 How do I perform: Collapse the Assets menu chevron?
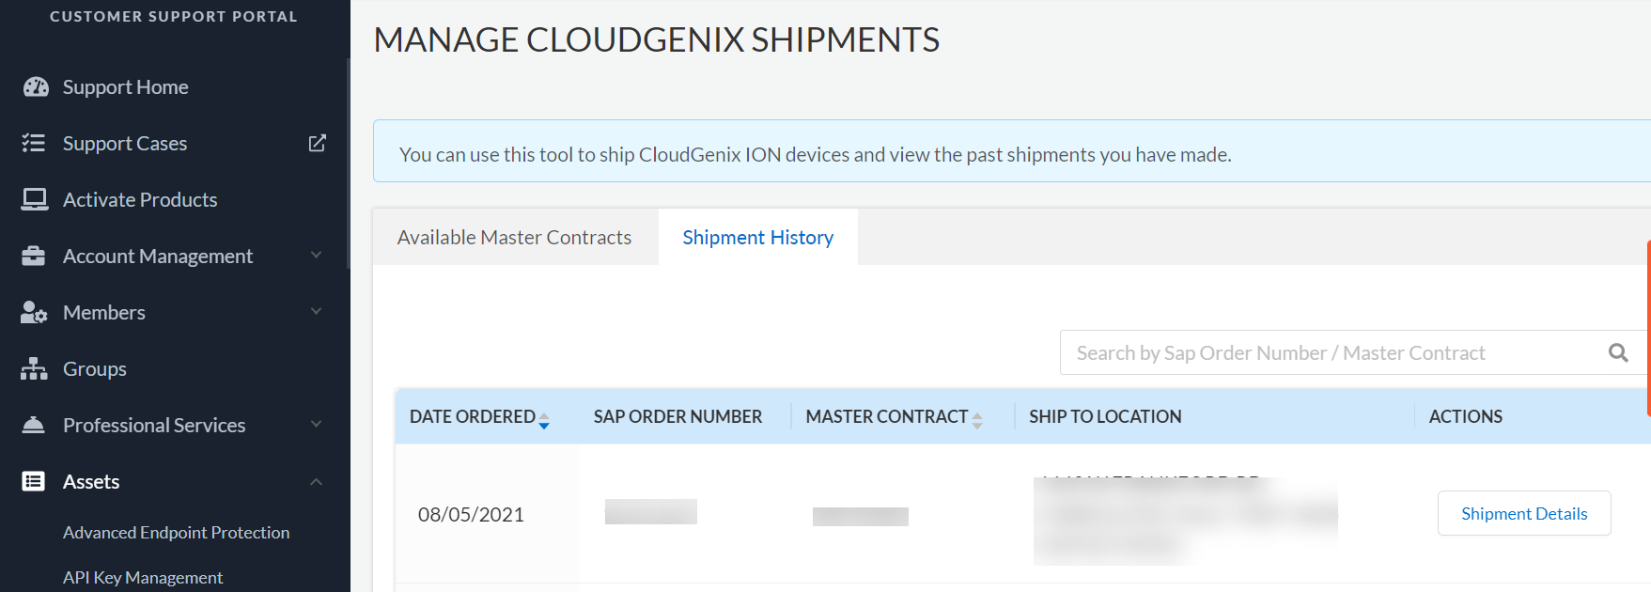[317, 481]
